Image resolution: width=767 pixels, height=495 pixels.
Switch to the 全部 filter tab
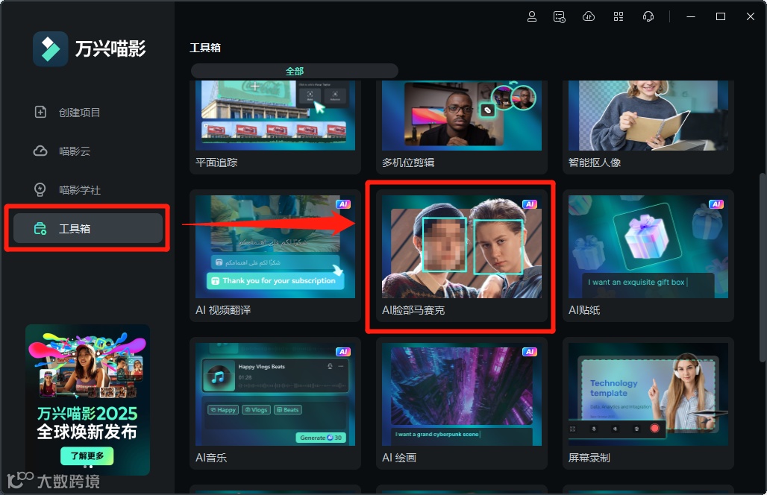[x=294, y=70]
